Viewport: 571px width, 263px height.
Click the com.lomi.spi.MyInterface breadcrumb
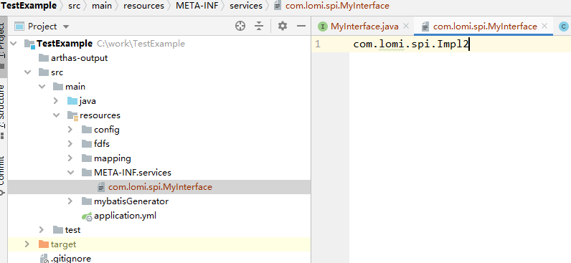click(x=337, y=6)
